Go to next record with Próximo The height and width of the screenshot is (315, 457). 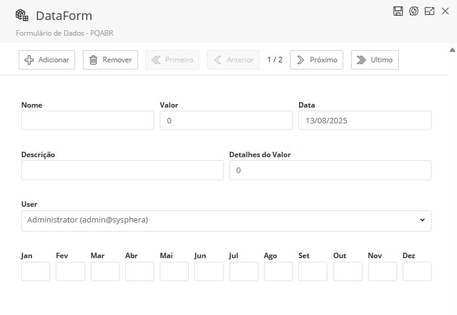[317, 60]
